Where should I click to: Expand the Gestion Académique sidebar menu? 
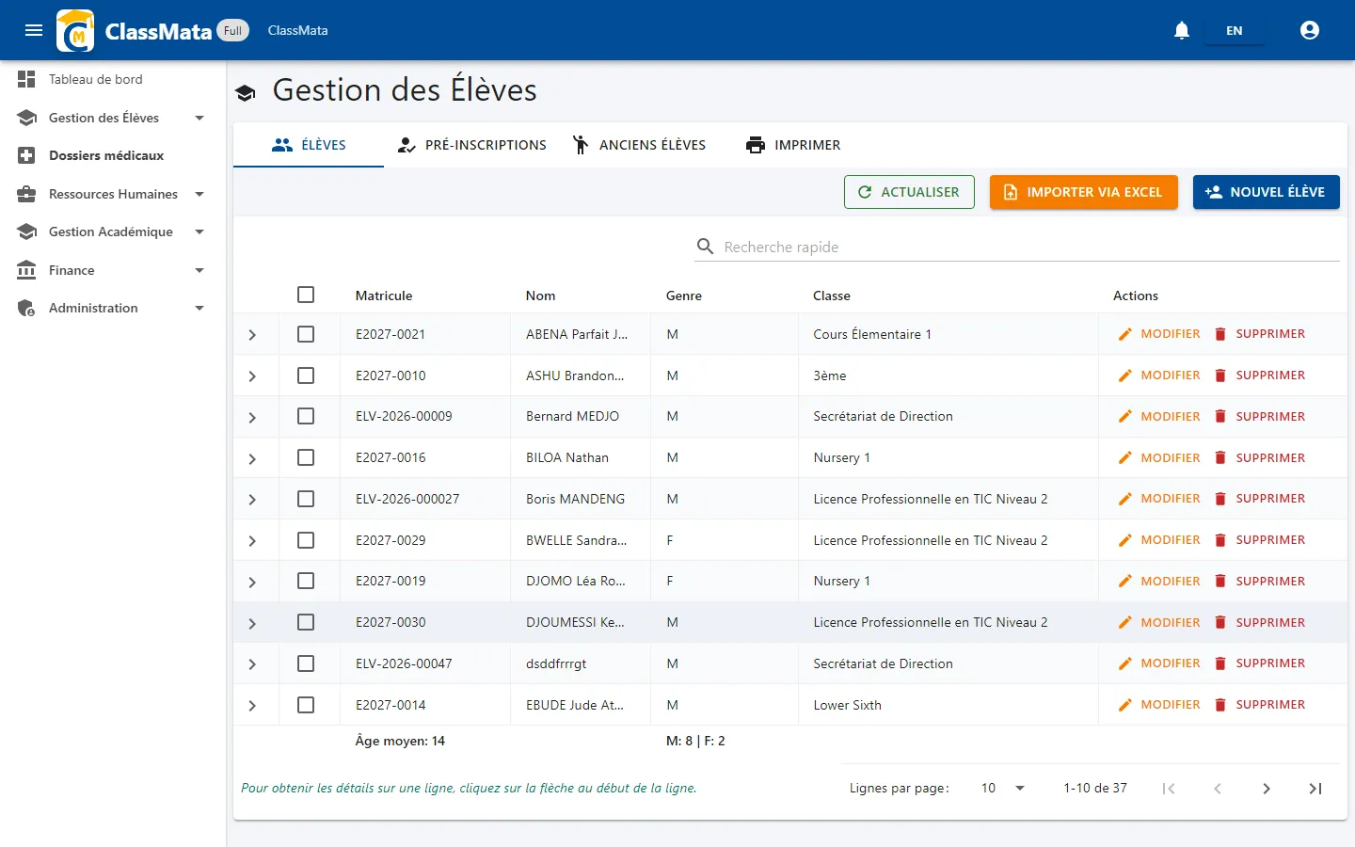[x=113, y=232]
